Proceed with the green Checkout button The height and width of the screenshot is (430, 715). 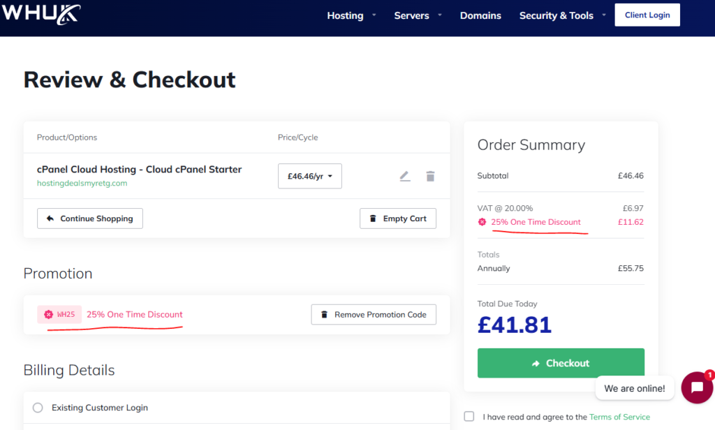[x=561, y=363]
